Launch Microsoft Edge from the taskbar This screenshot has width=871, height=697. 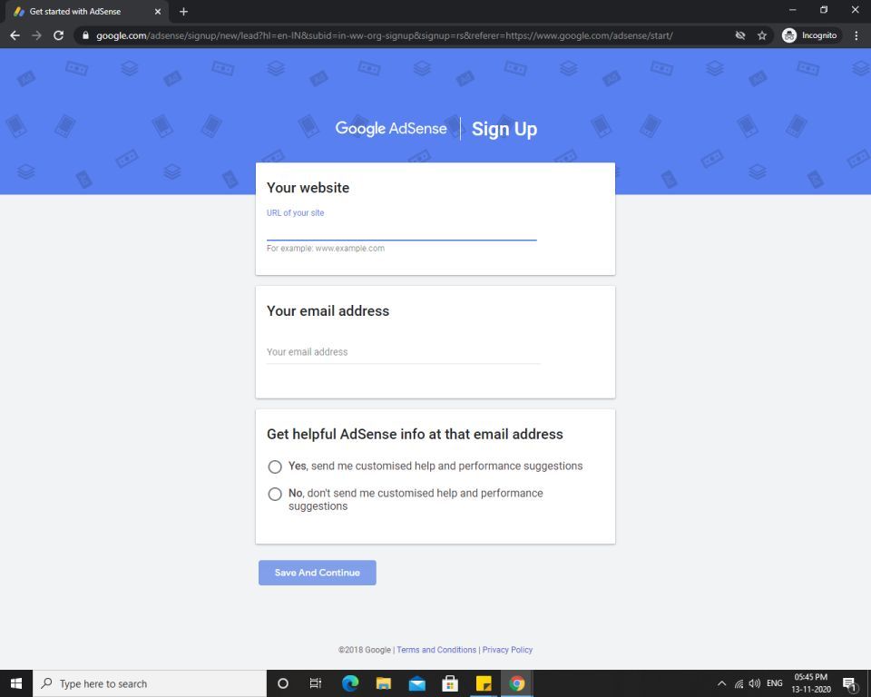coord(350,683)
